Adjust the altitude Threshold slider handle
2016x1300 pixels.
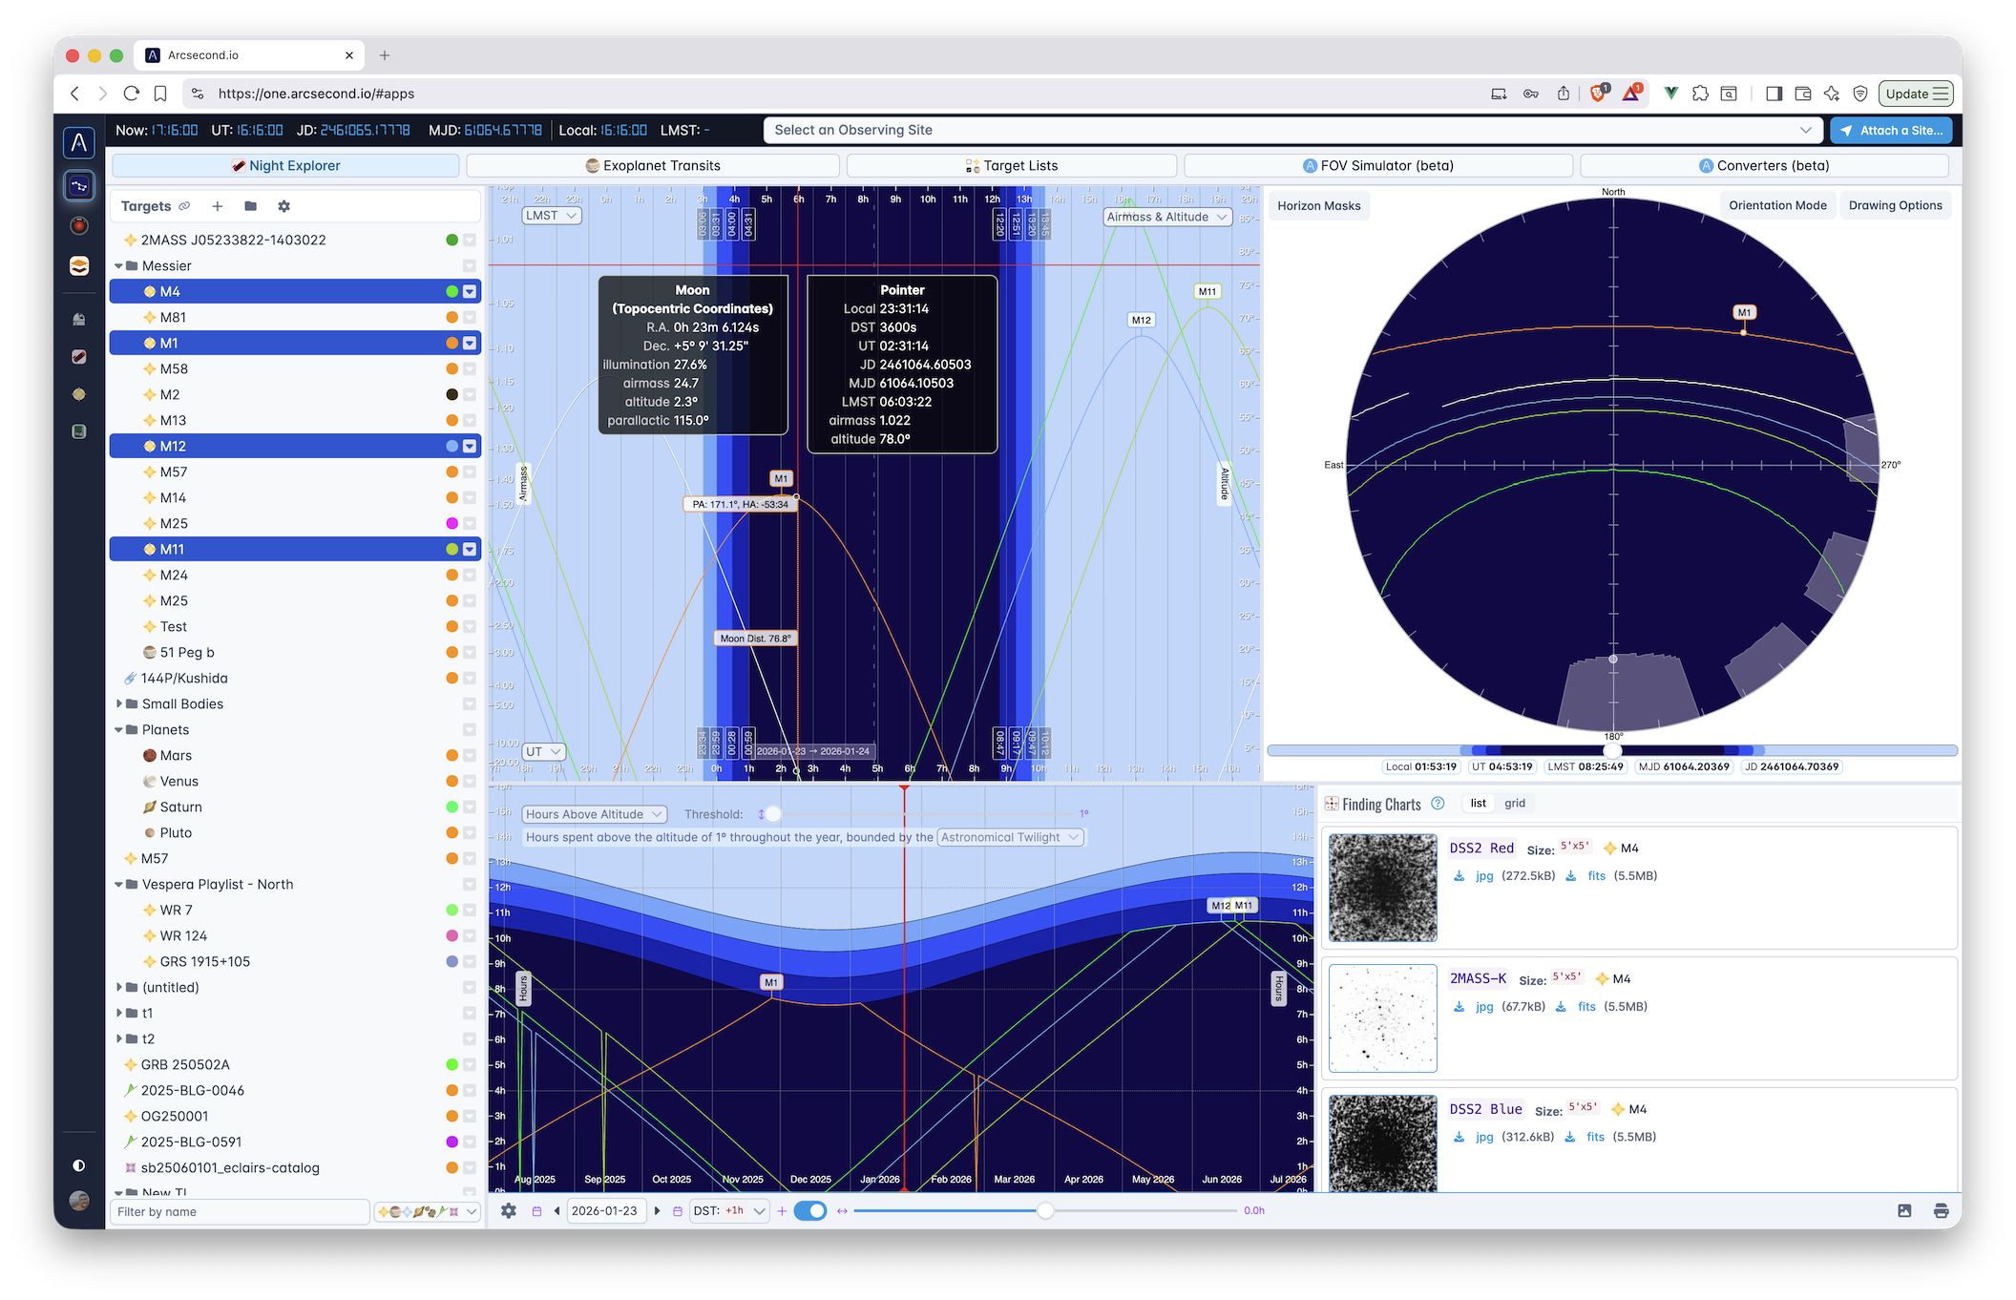[772, 814]
